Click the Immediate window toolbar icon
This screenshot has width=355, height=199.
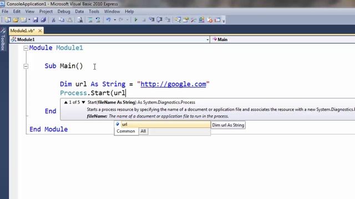coord(217,20)
